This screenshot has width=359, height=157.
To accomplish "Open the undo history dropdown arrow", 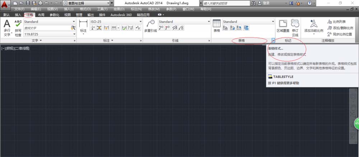I will coord(51,3).
